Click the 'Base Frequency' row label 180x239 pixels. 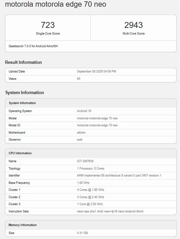(x=19, y=183)
